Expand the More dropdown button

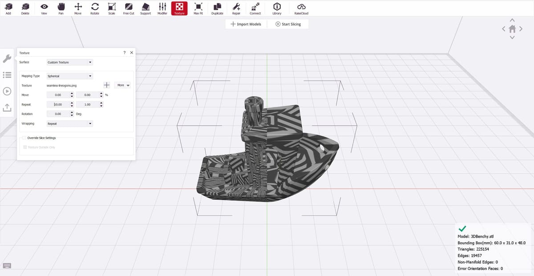(122, 85)
